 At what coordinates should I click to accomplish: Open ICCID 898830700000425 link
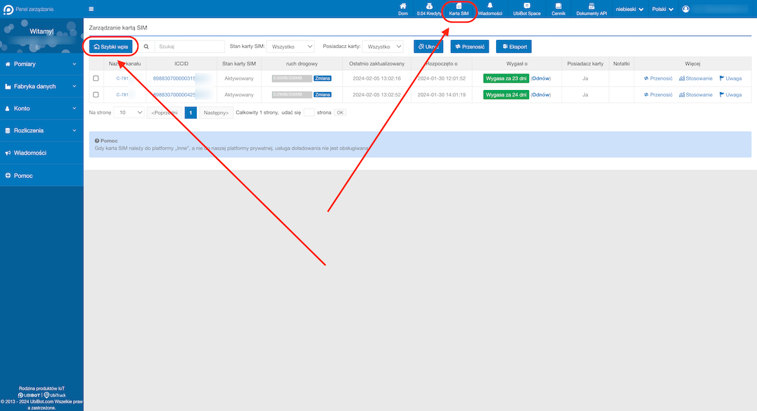click(x=174, y=95)
